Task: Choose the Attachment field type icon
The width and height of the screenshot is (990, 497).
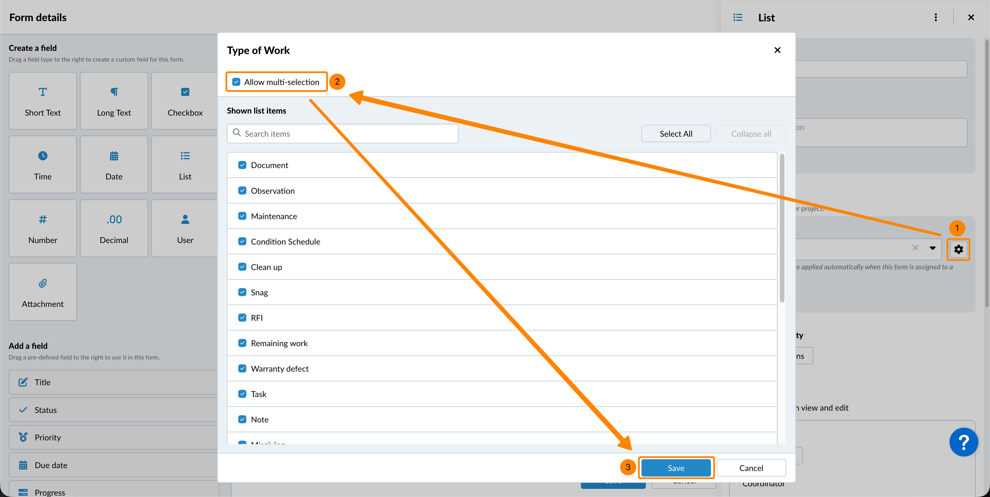Action: 43,283
